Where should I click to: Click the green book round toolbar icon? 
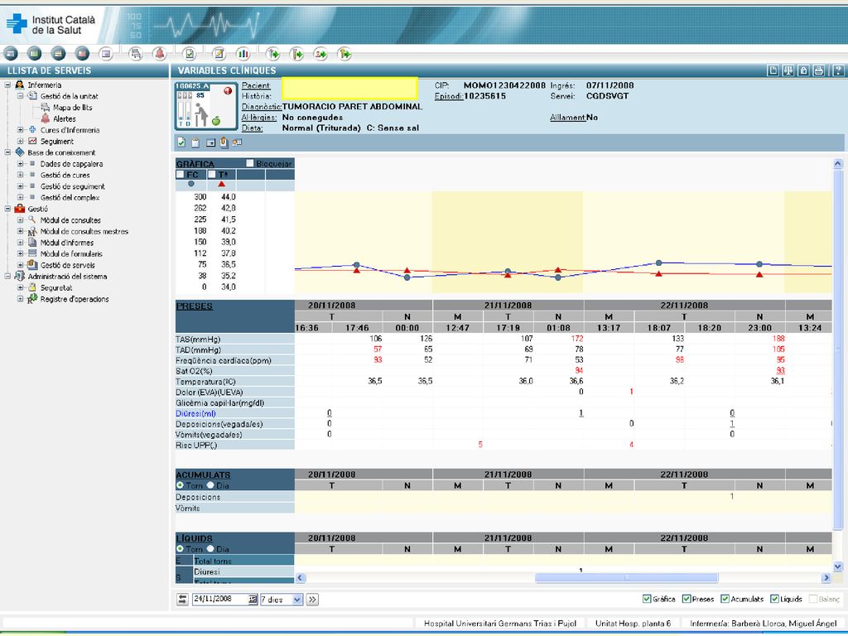click(35, 54)
